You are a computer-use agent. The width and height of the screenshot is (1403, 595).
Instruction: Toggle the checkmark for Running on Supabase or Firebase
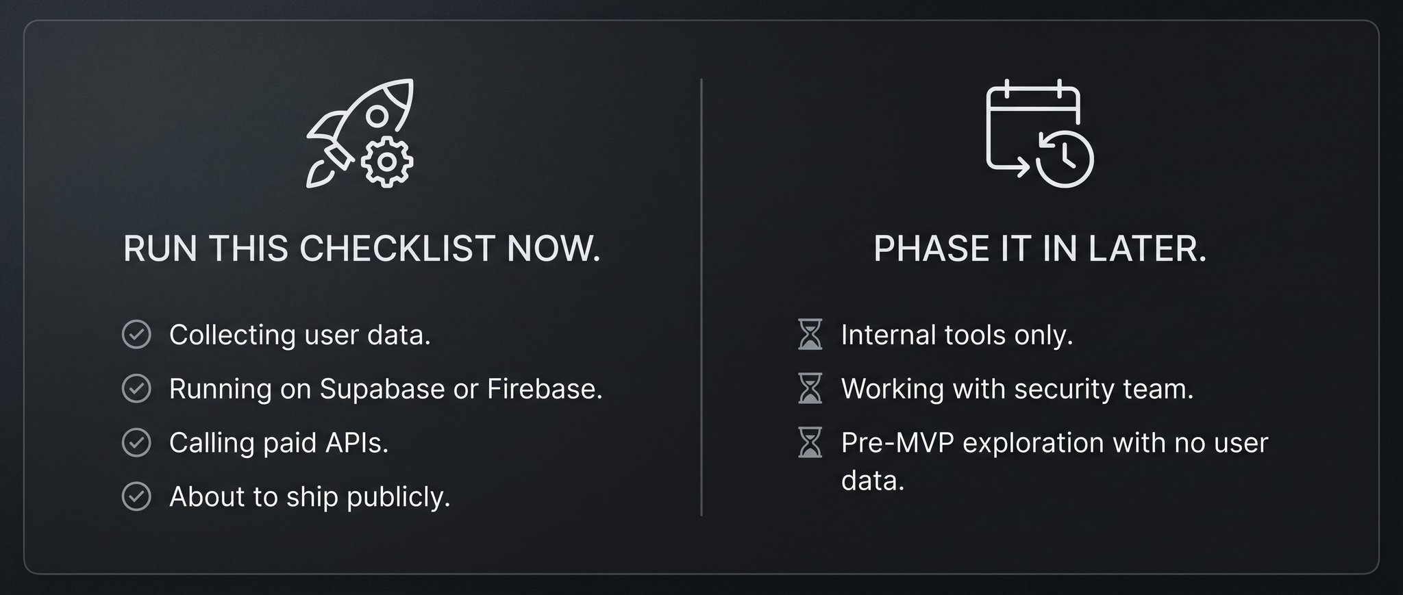(136, 389)
